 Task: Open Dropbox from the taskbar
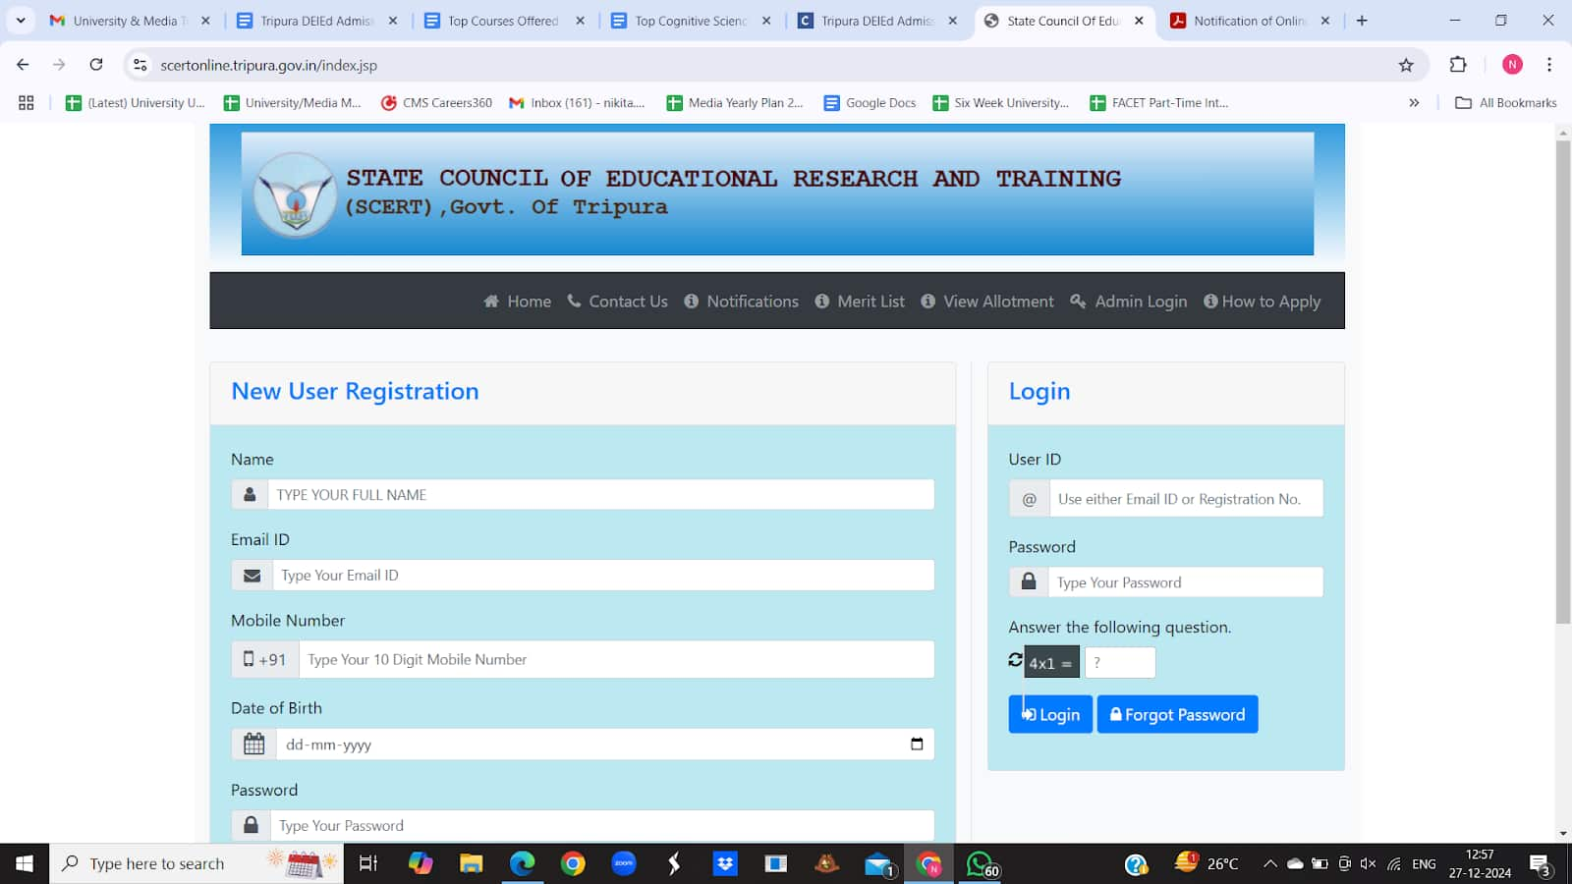tap(725, 863)
